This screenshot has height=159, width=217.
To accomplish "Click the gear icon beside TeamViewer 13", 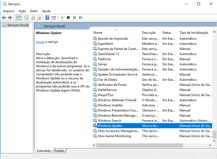I will pos(95,54).
